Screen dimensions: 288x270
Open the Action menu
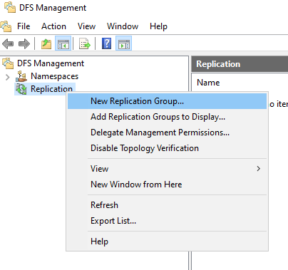click(53, 26)
